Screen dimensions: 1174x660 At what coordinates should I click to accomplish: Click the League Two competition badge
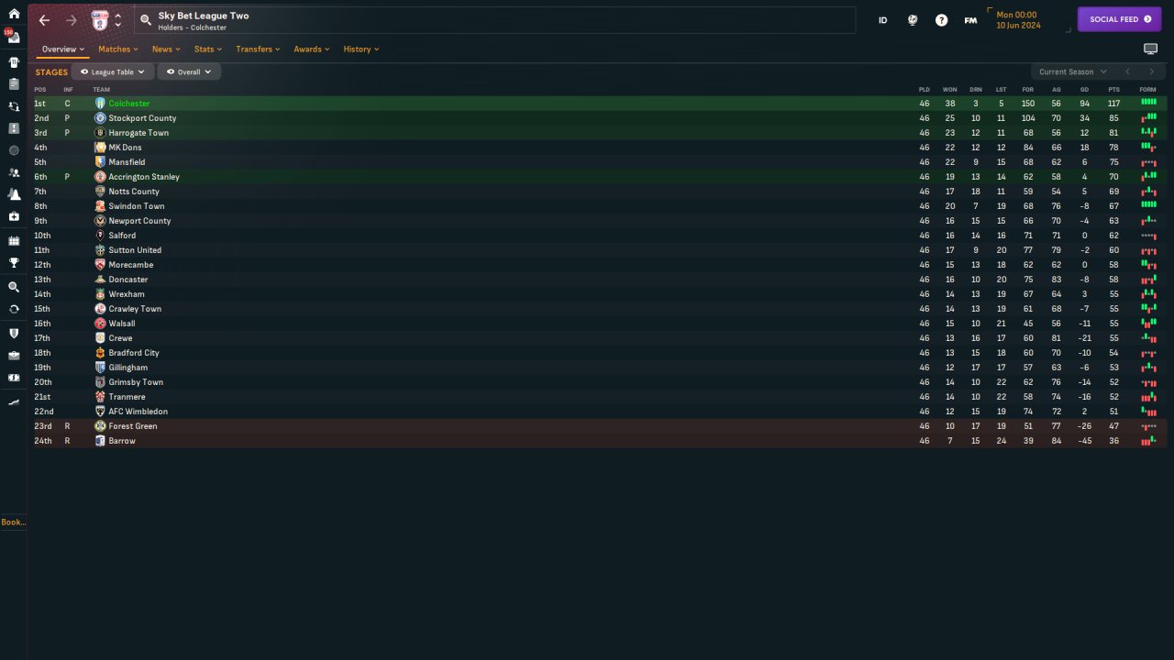(100, 20)
